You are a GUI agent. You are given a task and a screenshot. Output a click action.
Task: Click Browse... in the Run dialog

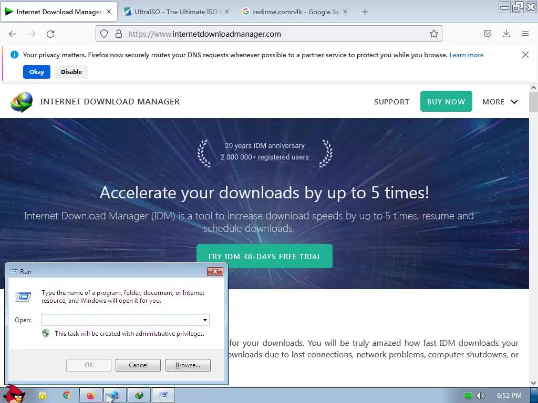coord(188,365)
